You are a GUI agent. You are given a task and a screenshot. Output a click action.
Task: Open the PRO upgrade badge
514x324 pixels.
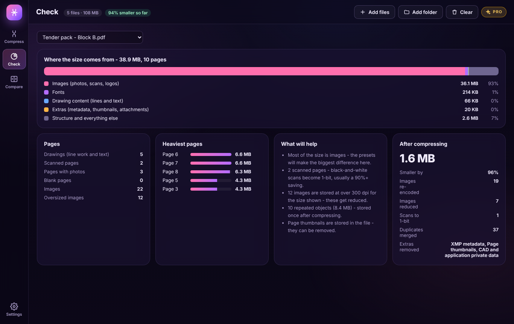click(x=494, y=12)
